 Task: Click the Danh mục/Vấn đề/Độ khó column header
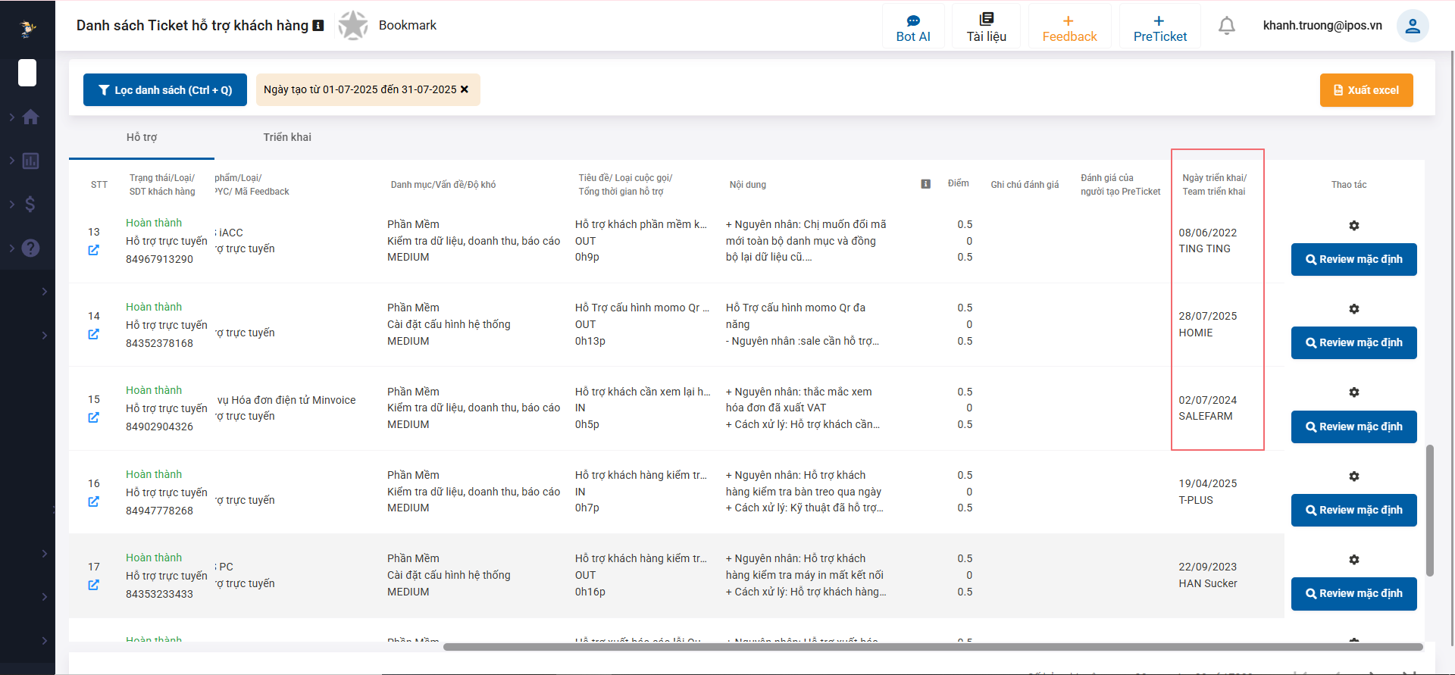(x=443, y=185)
